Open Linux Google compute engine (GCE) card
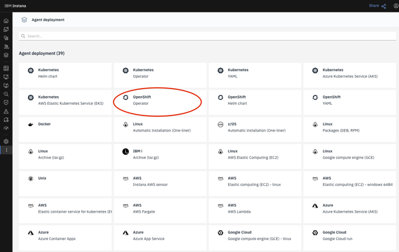Screen dimensions: 399x252 (350, 157)
